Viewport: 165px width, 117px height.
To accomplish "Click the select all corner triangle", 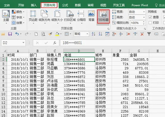I will 4,51.
